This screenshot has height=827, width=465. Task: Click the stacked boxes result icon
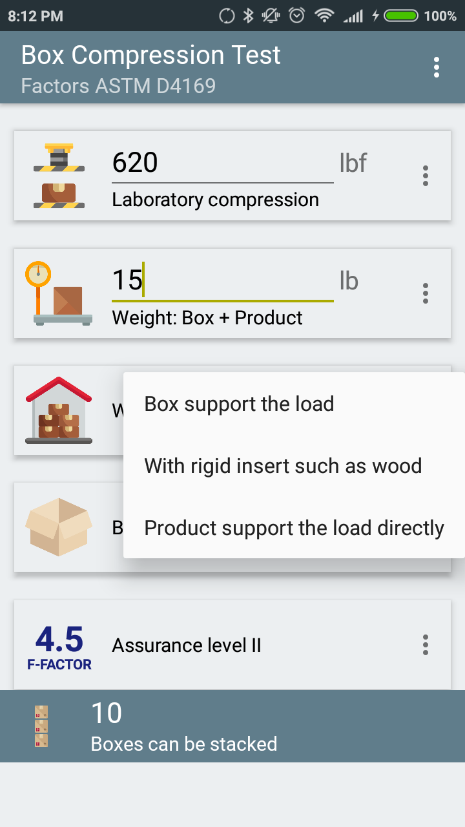click(x=41, y=726)
